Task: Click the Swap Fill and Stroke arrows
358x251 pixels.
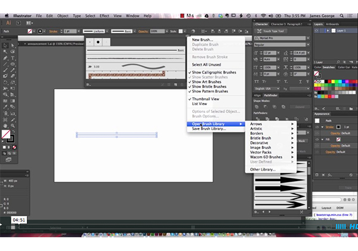Action: tap(14, 131)
